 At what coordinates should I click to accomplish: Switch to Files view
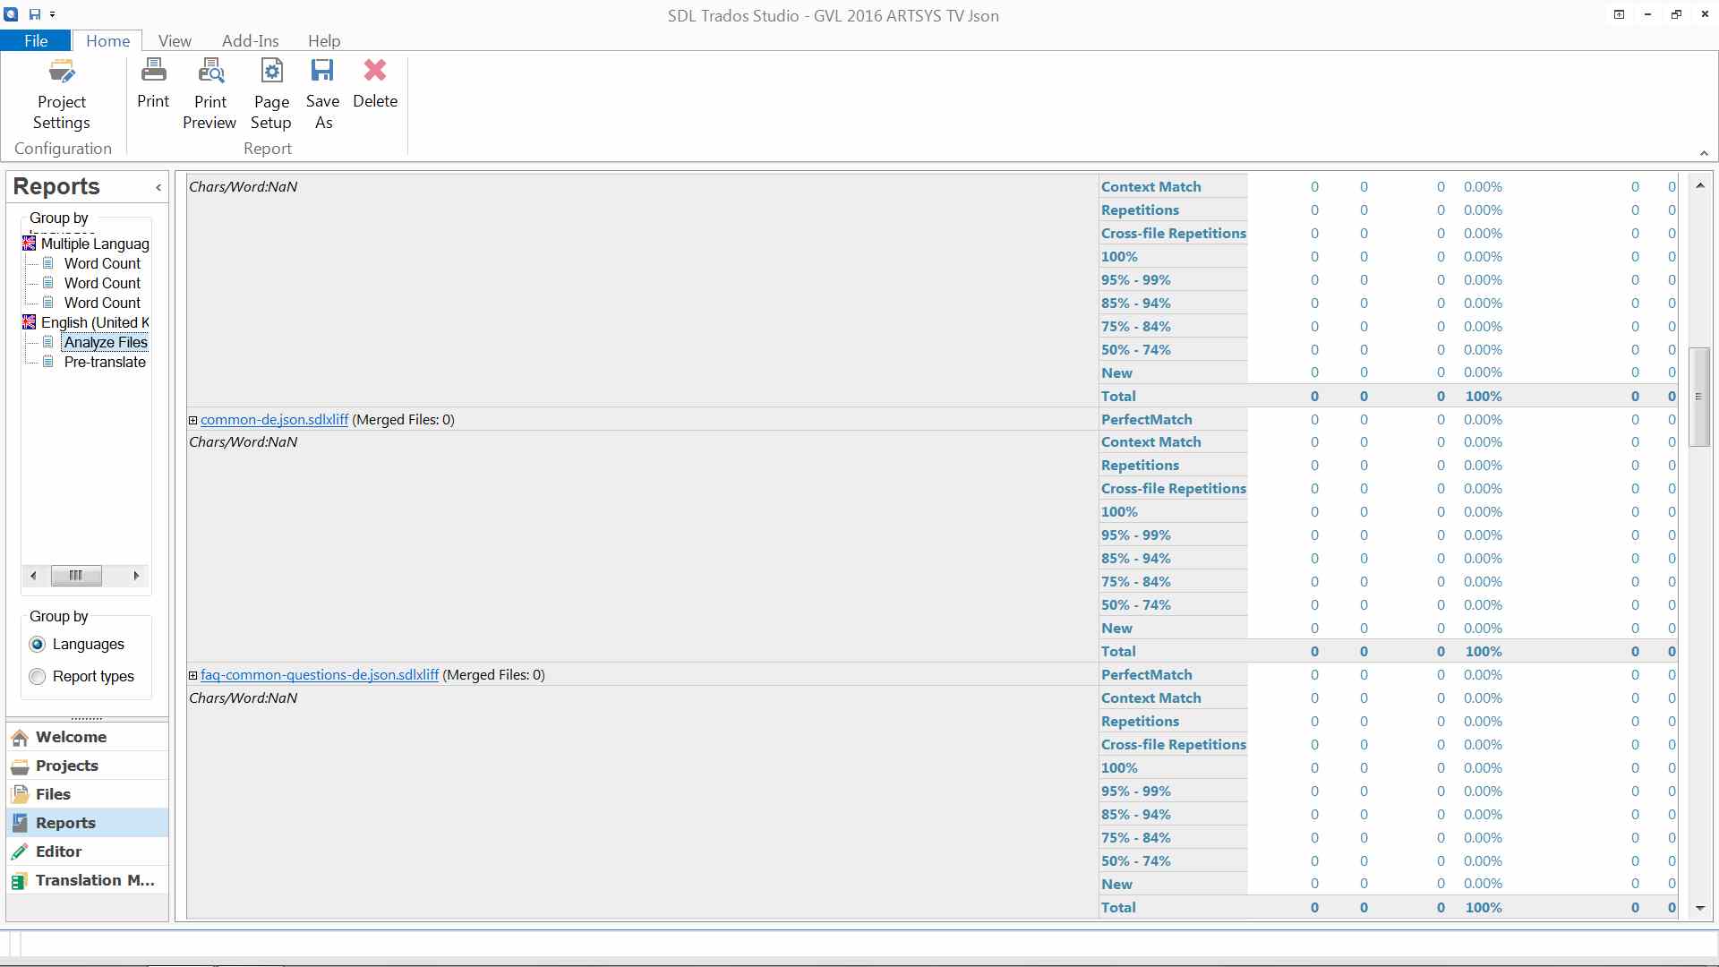click(88, 794)
